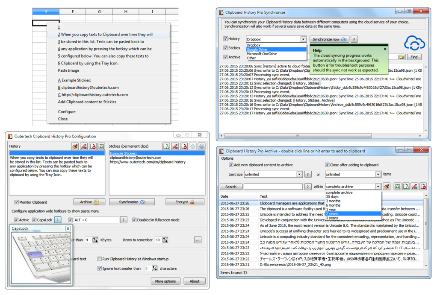Click the folder browse icon in Synchronize window

[x=402, y=57]
